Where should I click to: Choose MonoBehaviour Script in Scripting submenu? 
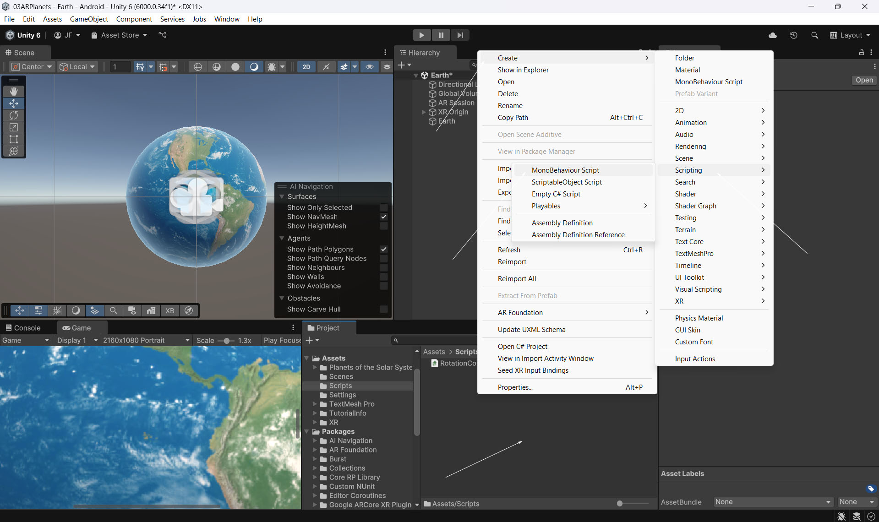[565, 170]
